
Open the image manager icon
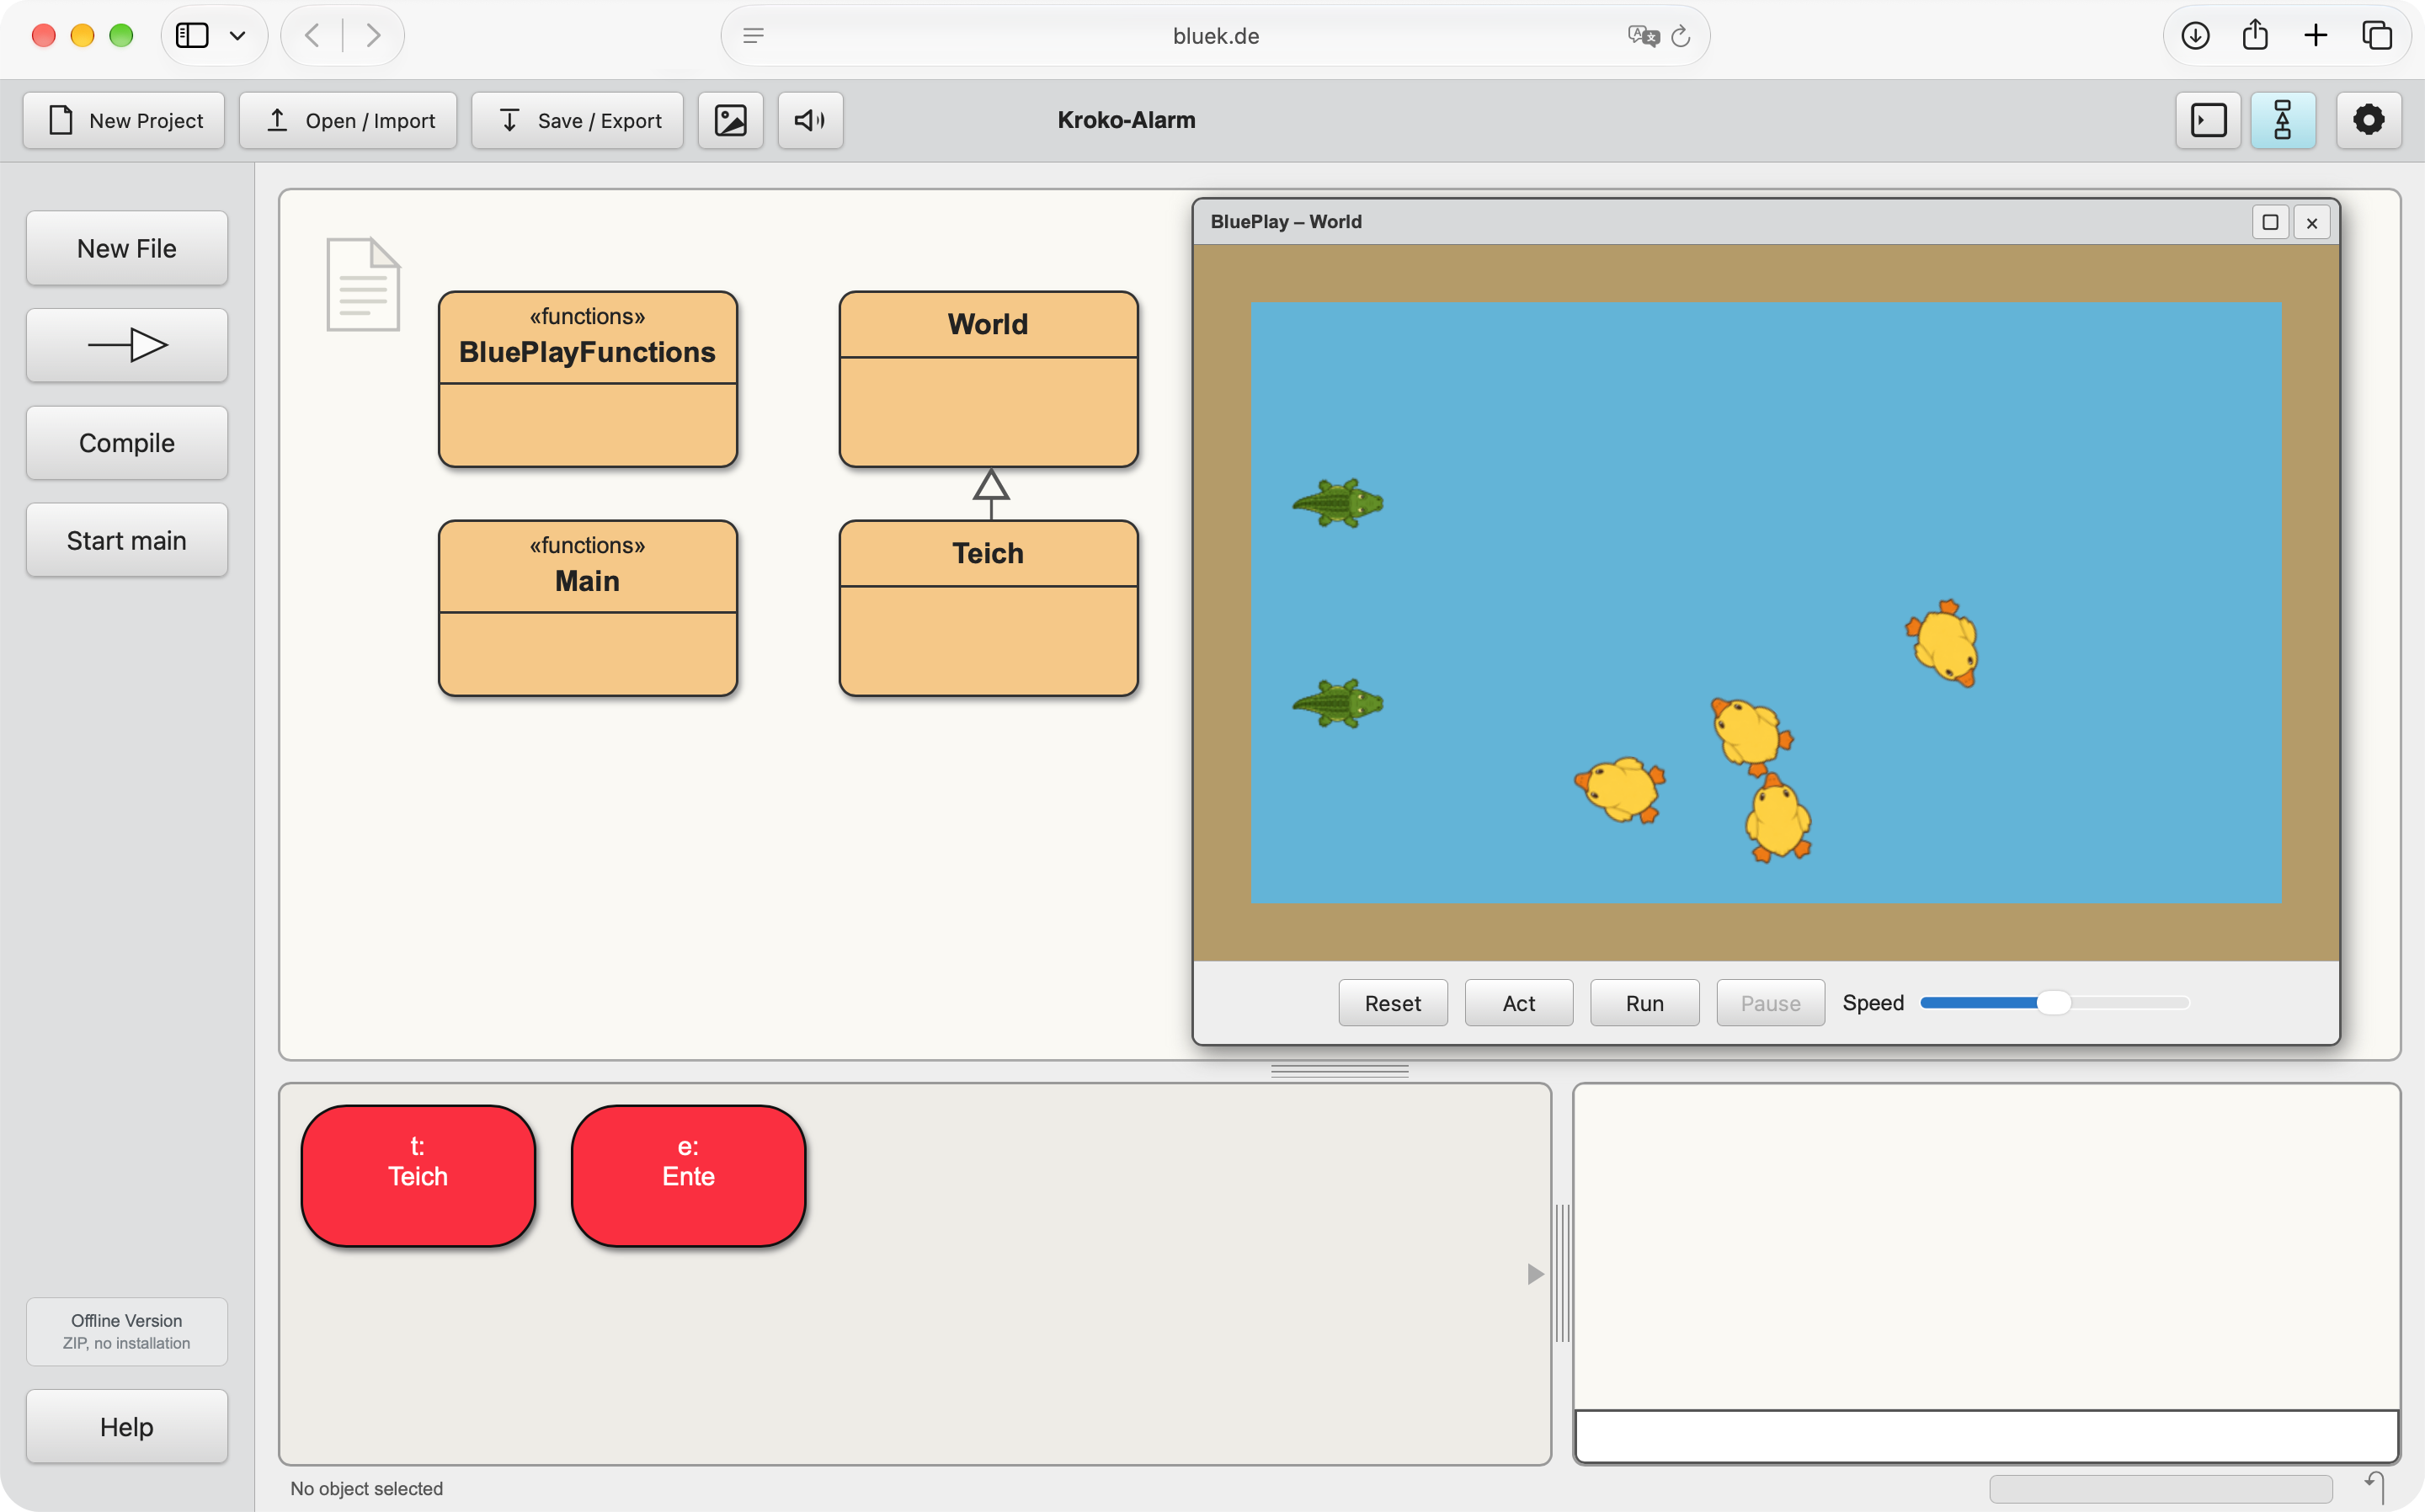click(x=730, y=120)
